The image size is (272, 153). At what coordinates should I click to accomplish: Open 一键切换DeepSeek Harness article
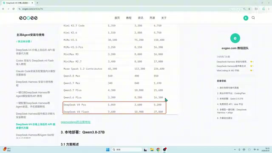(x=33, y=94)
